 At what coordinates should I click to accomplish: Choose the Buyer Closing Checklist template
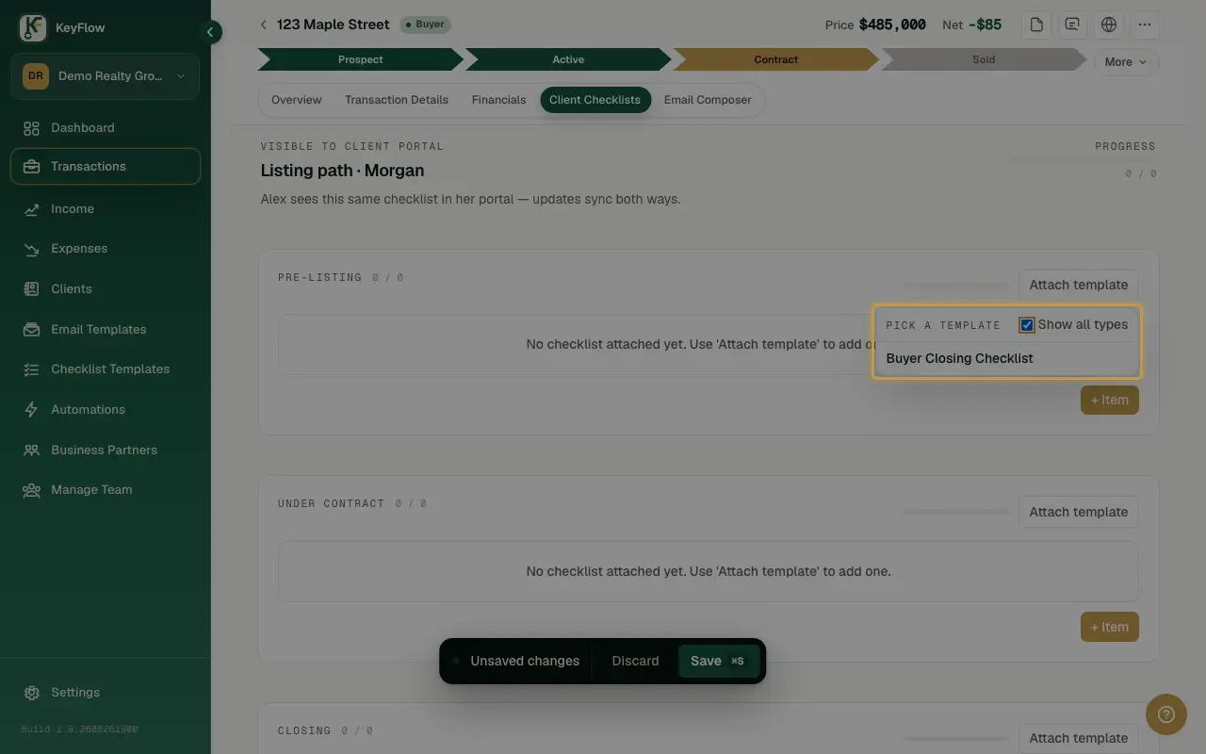coord(1007,359)
